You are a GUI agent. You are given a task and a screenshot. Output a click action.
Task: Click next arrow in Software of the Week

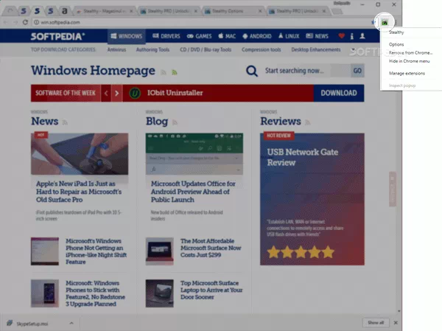(x=116, y=94)
